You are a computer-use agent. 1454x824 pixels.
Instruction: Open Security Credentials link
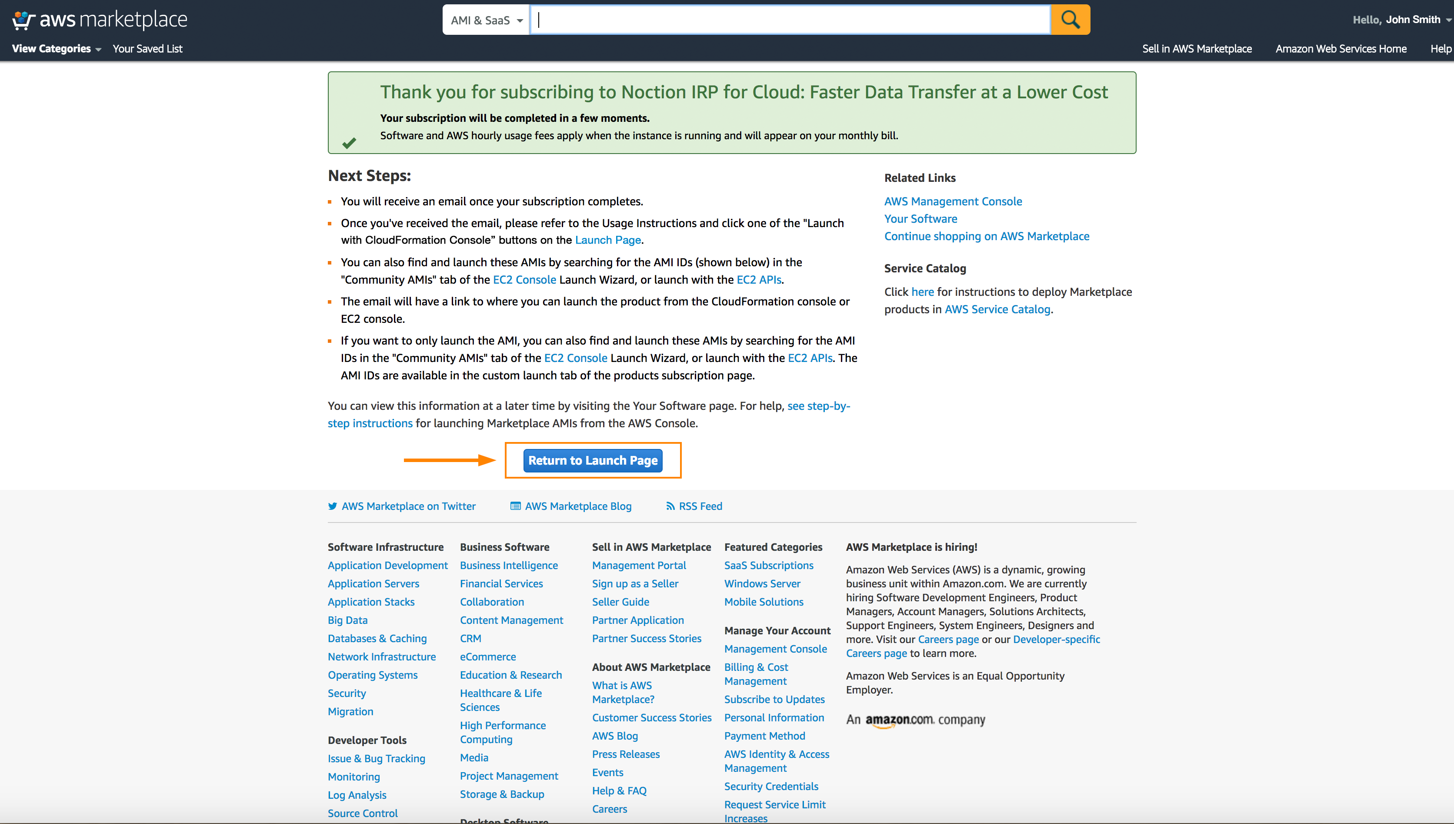point(771,787)
